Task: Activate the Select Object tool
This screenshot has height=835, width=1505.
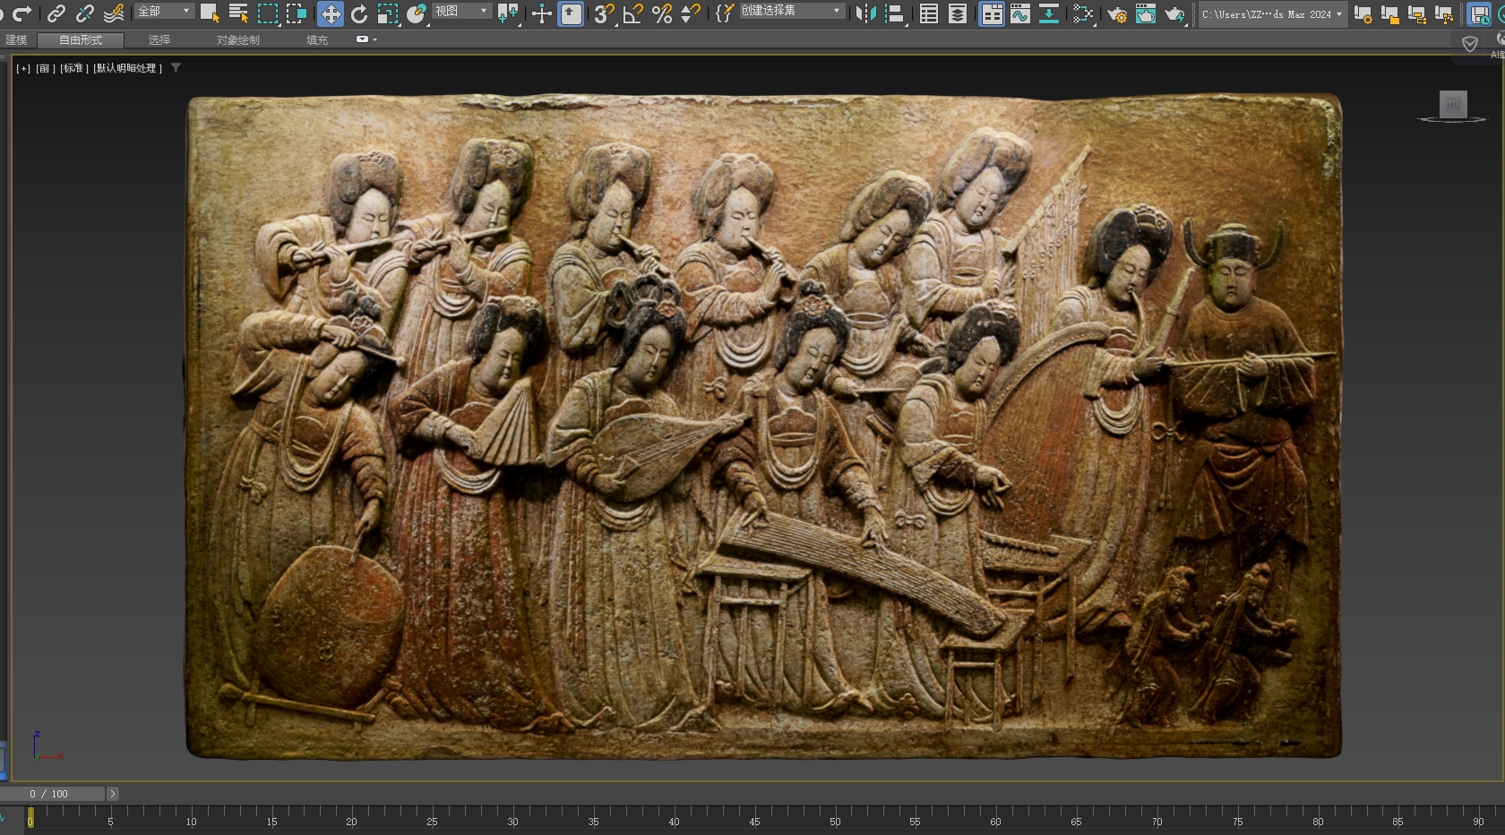Action: click(x=209, y=13)
